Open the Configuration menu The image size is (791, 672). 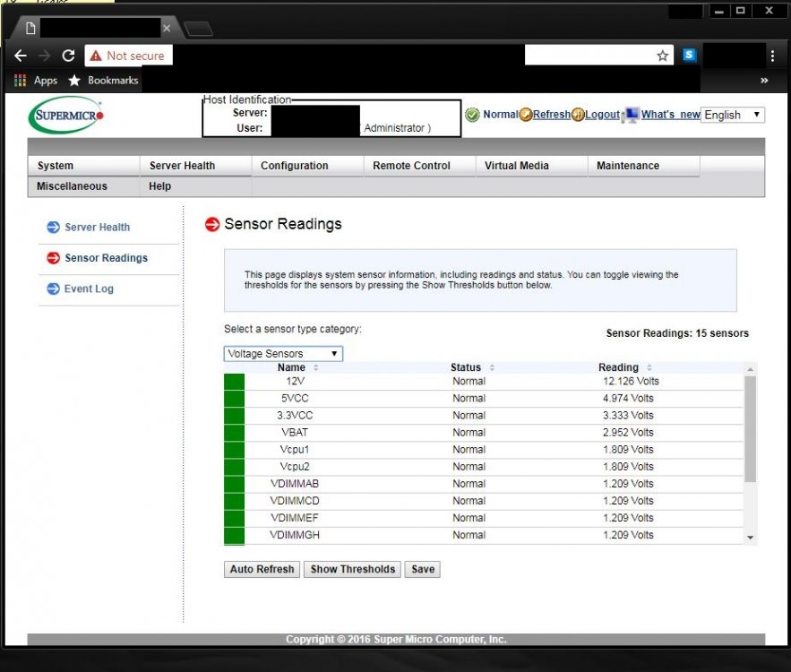click(x=307, y=166)
